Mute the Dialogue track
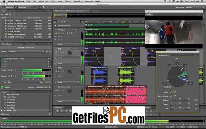Image resolution: width=206 pixels, height=129 pixels. pyautogui.click(x=72, y=30)
